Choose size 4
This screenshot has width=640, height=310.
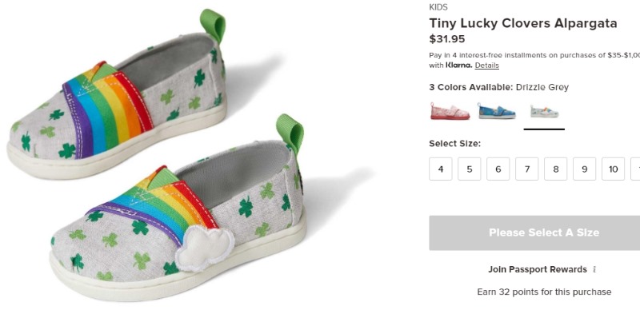click(441, 169)
